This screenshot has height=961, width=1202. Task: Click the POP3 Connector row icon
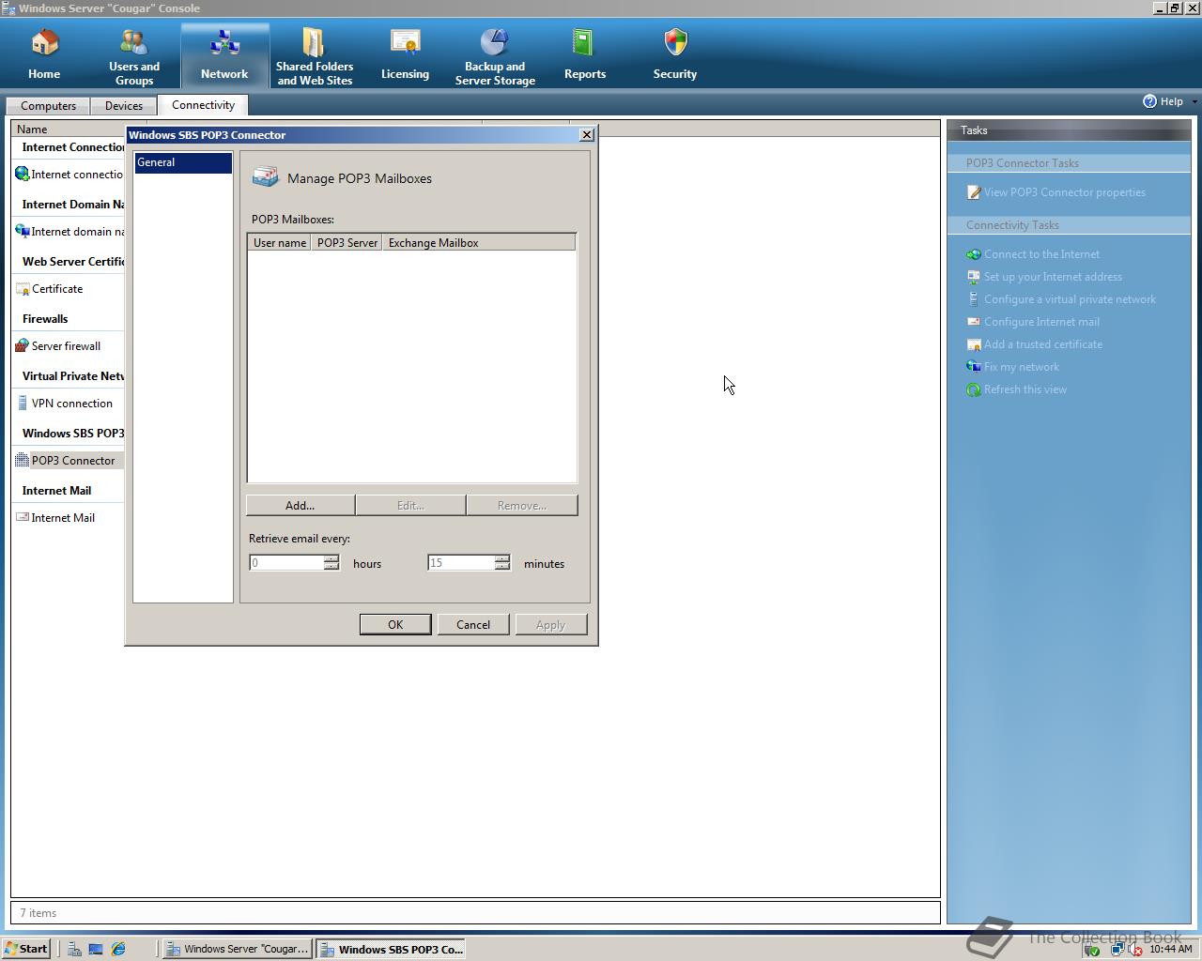(x=23, y=460)
